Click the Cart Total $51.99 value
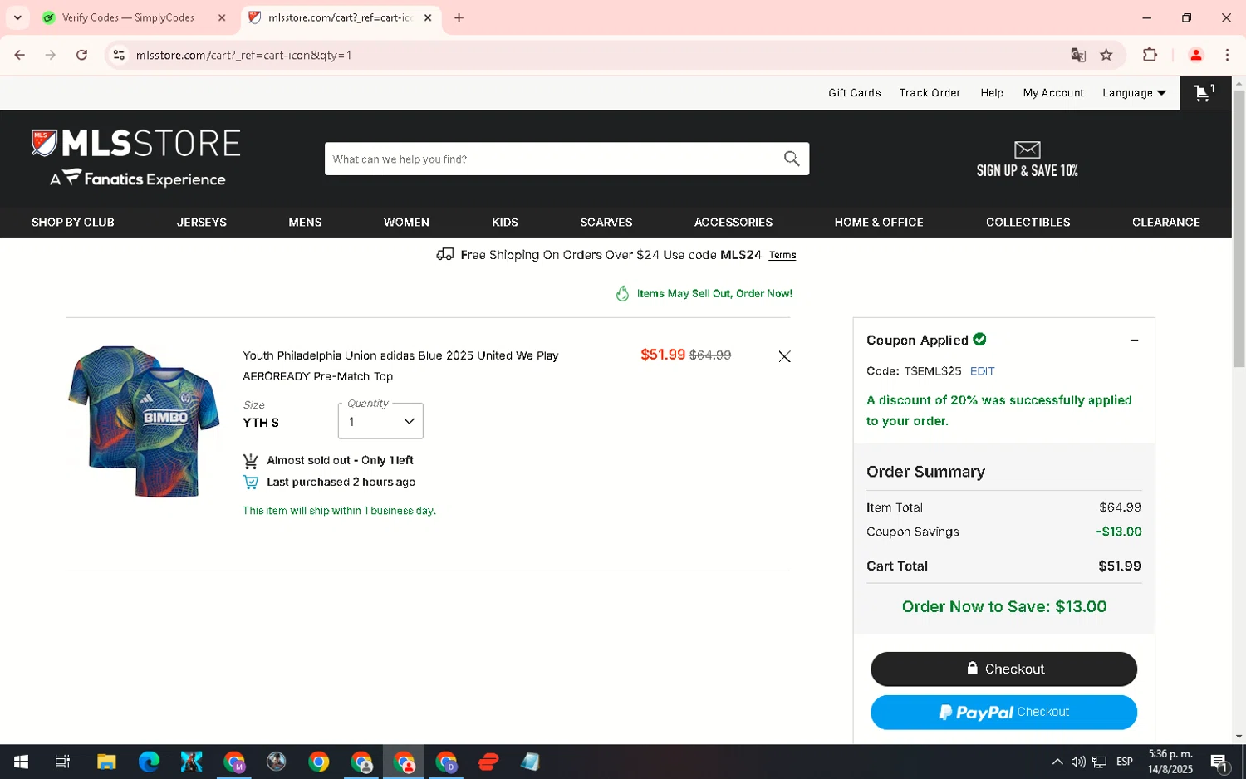The image size is (1246, 779). (1119, 566)
